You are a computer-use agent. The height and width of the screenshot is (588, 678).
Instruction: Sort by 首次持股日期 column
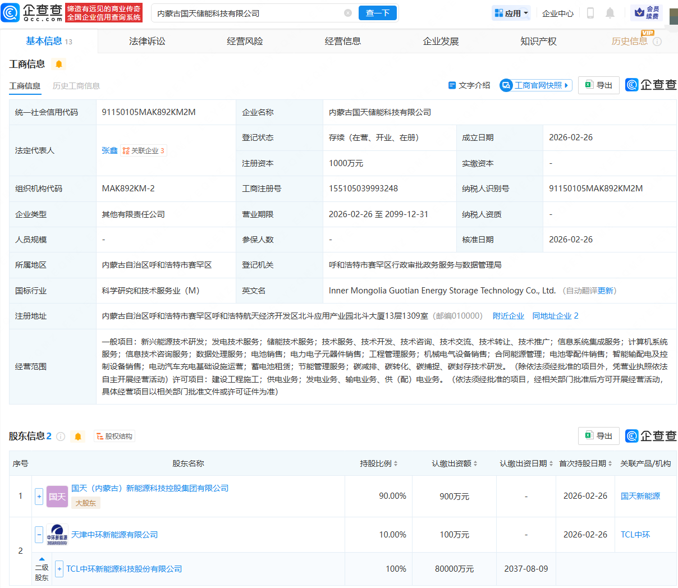pyautogui.click(x=585, y=463)
